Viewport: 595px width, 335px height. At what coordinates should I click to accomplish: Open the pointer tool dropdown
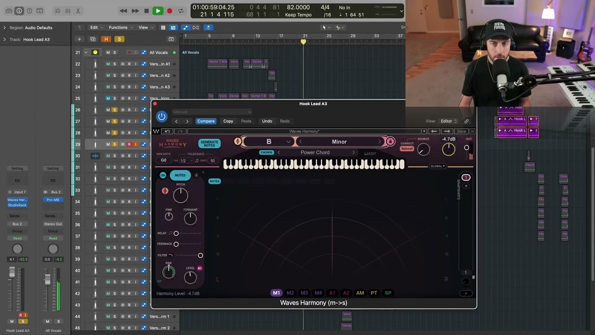point(326,27)
